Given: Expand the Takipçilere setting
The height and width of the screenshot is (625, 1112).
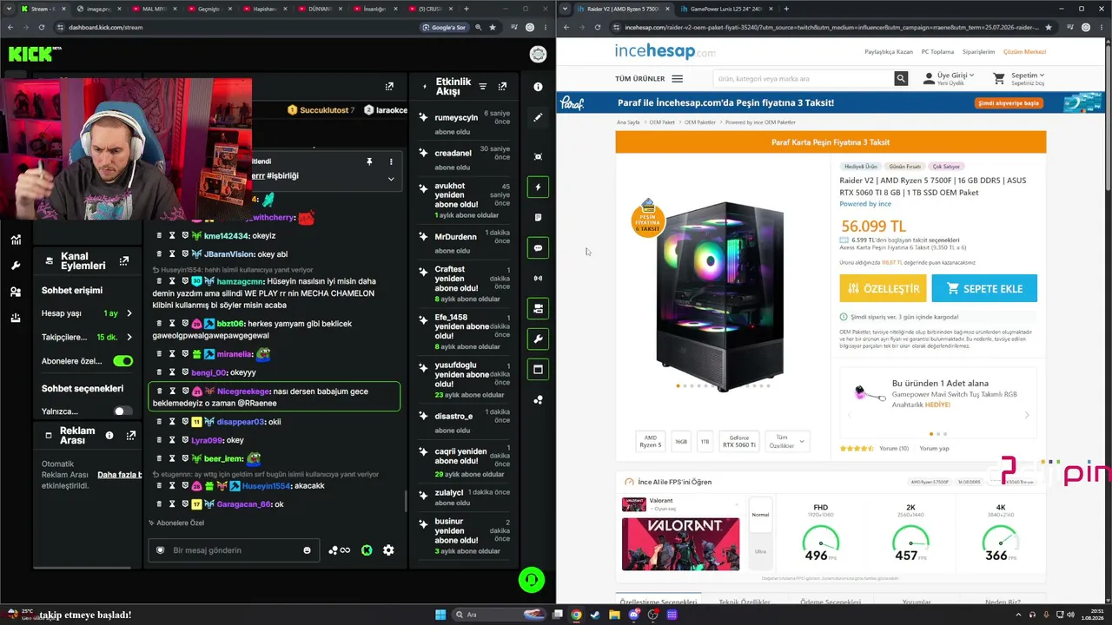Looking at the screenshot, I should coord(129,337).
